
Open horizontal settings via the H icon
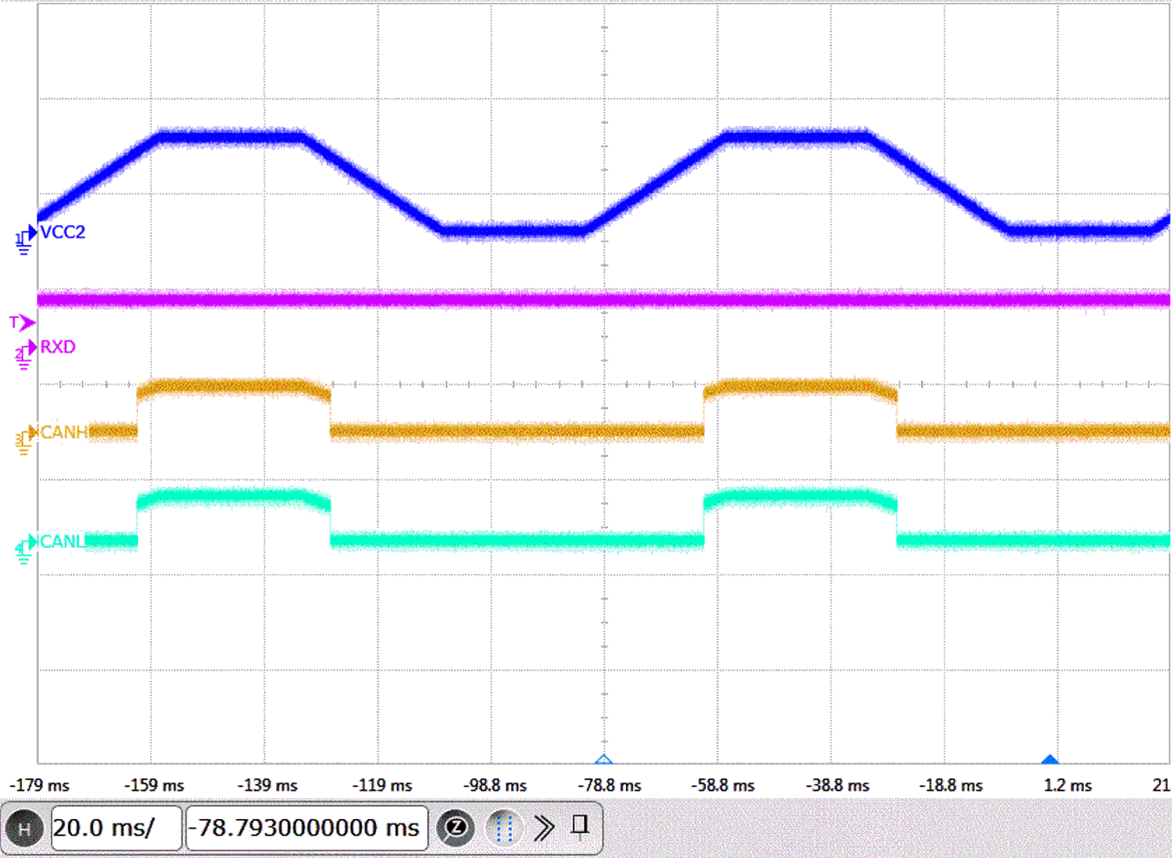tap(24, 828)
